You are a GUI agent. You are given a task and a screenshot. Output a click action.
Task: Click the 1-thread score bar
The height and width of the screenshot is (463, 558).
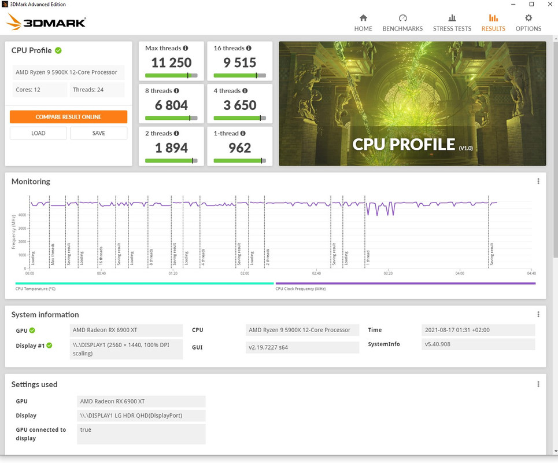point(239,161)
